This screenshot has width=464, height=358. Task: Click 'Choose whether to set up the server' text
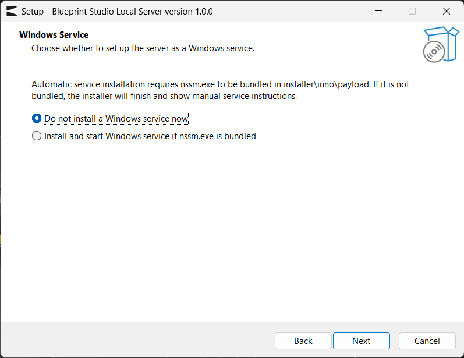click(143, 48)
